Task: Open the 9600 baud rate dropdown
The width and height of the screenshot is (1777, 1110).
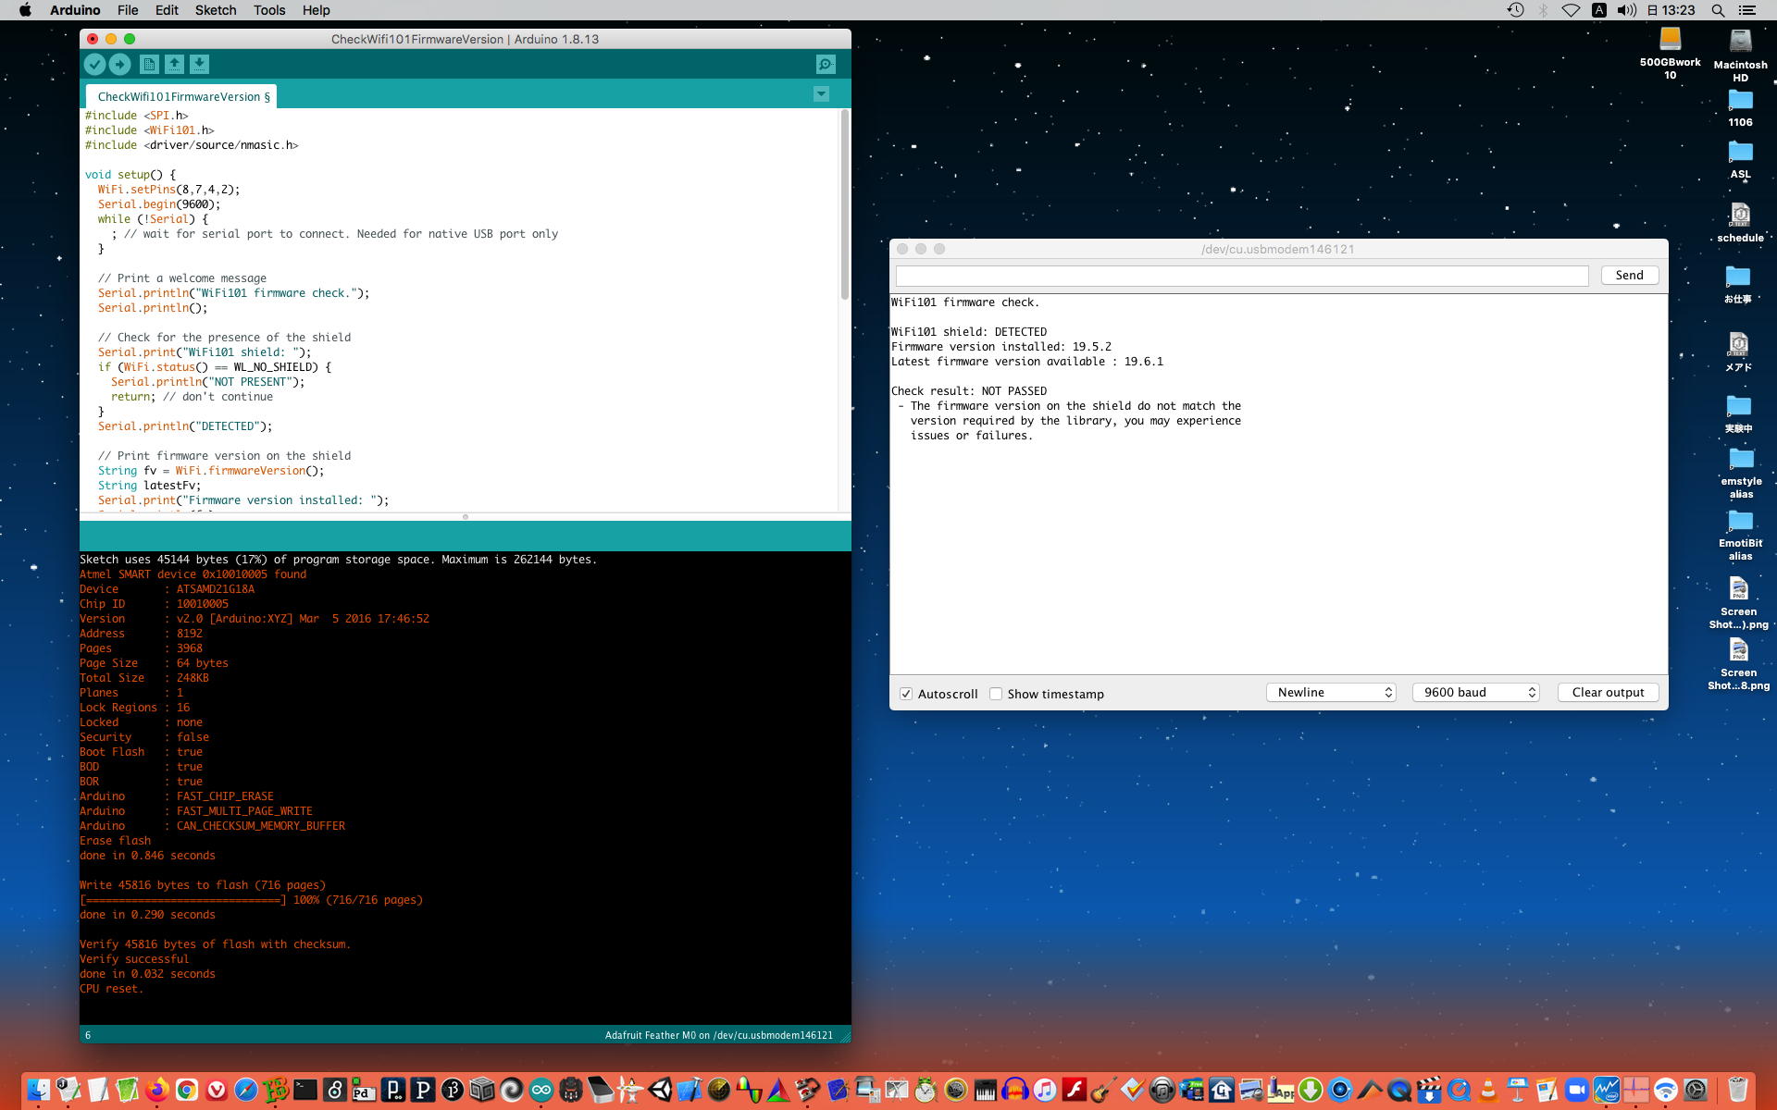Action: [1475, 692]
